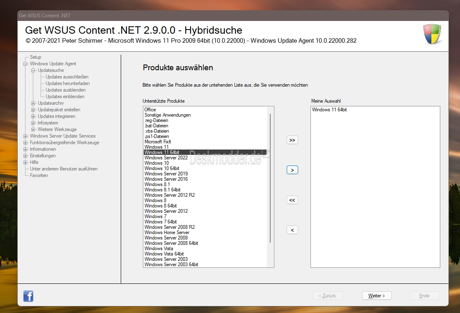The width and height of the screenshot is (460, 313).
Task: Add selected product with the > button
Action: pyautogui.click(x=292, y=170)
